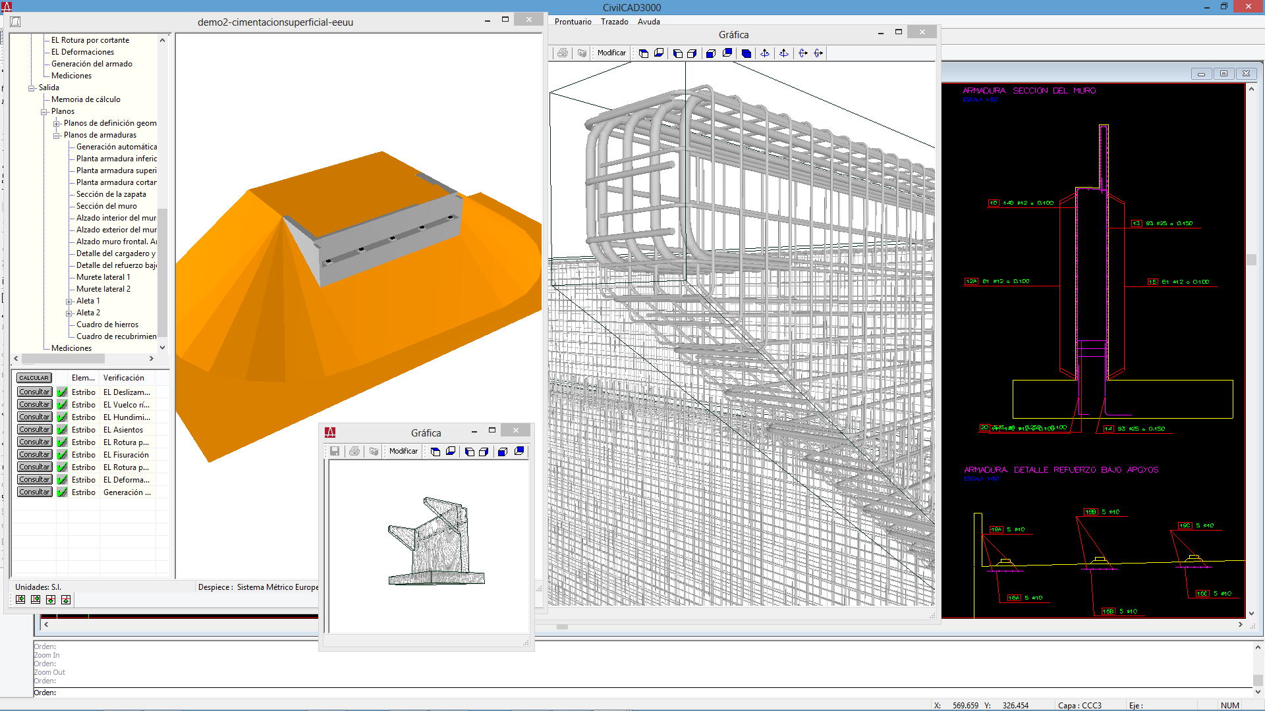Click Consultar button for EL Hundimi row

pyautogui.click(x=34, y=417)
